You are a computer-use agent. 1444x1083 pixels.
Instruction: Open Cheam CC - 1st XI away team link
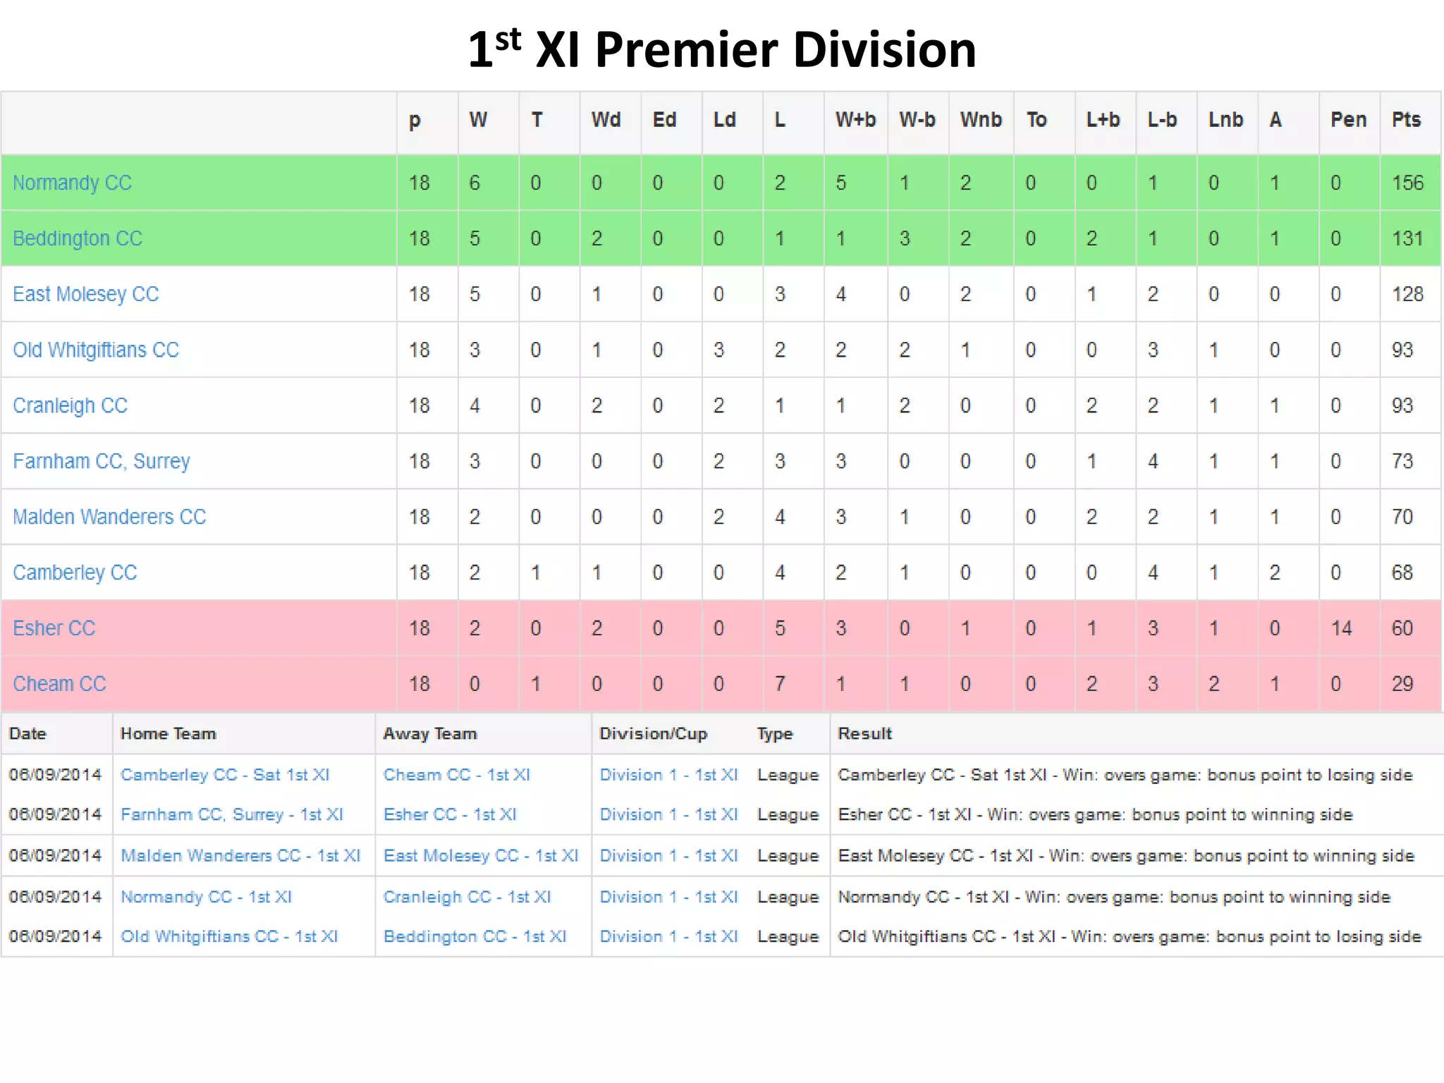point(457,774)
